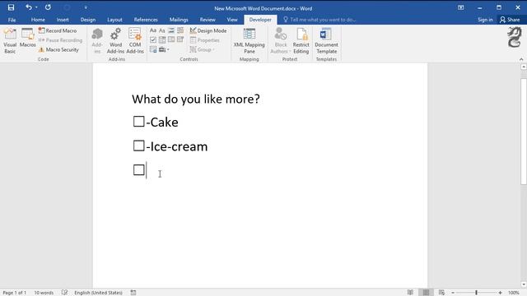527x296 pixels.
Task: Open Document Template dialog
Action: coord(326,40)
